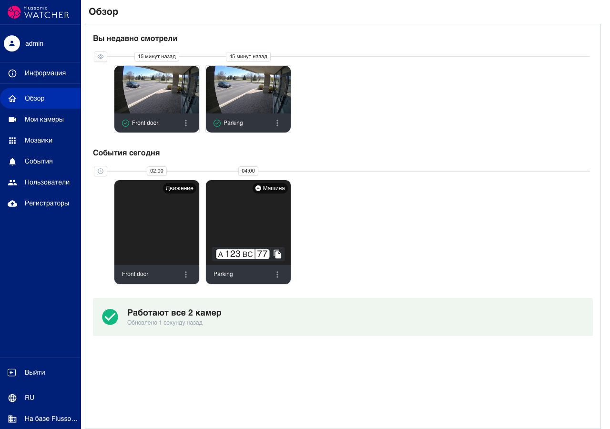Viewport: 610px width, 429px height.
Task: Click Обновлено 1 секунду назад text
Action: point(165,323)
